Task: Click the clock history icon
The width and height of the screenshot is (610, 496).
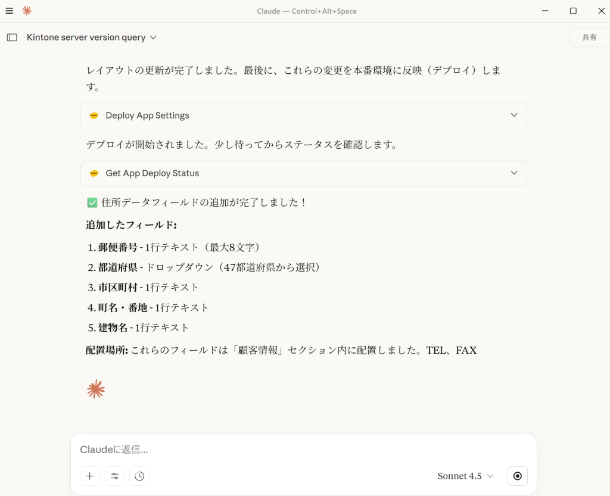Action: (139, 476)
